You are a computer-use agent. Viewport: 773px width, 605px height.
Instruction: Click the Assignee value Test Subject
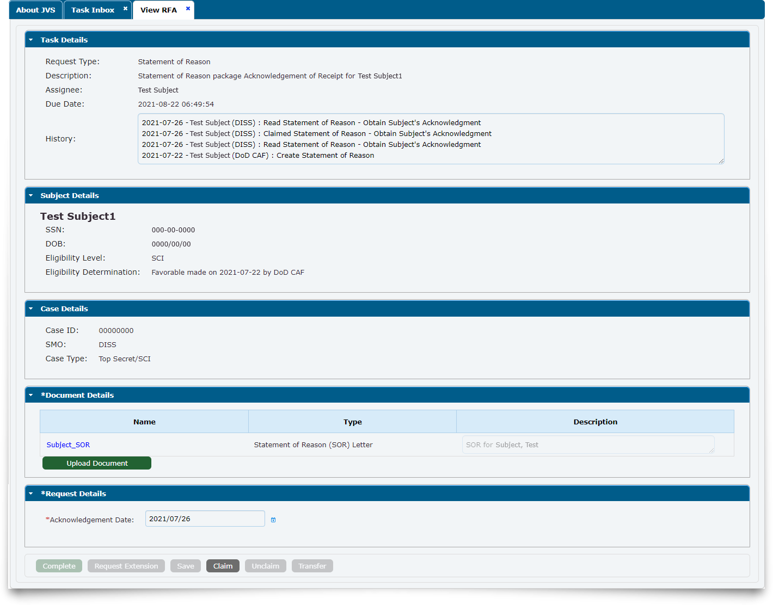[158, 90]
